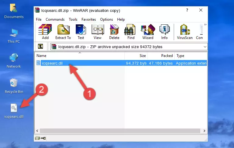This screenshot has width=234, height=148.
Task: Click the WinRAR title bar help button
Action: click(x=187, y=10)
